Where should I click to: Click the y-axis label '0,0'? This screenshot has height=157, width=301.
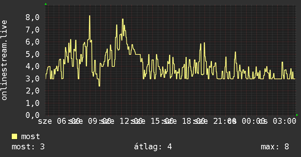pos(33,115)
